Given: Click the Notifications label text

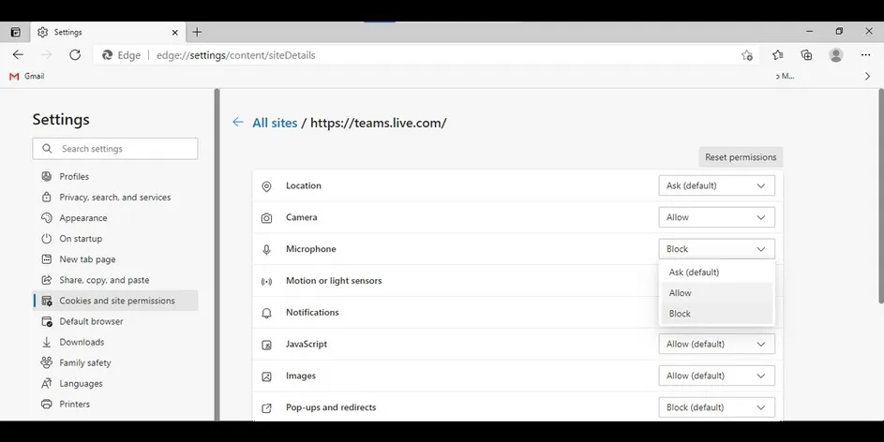Looking at the screenshot, I should point(312,312).
